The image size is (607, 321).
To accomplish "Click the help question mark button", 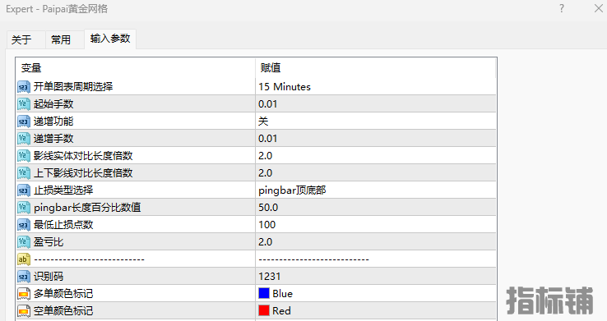I will coord(562,8).
